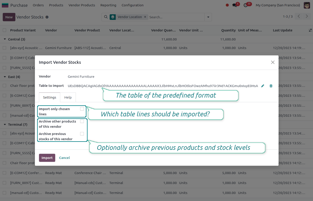This screenshot has width=313, height=201.
Task: Switch to the Settings tab
Action: click(50, 97)
